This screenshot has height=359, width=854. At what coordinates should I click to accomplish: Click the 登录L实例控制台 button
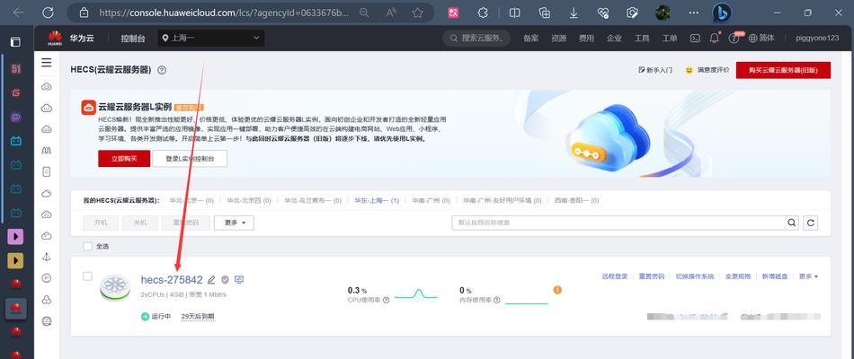tap(190, 158)
